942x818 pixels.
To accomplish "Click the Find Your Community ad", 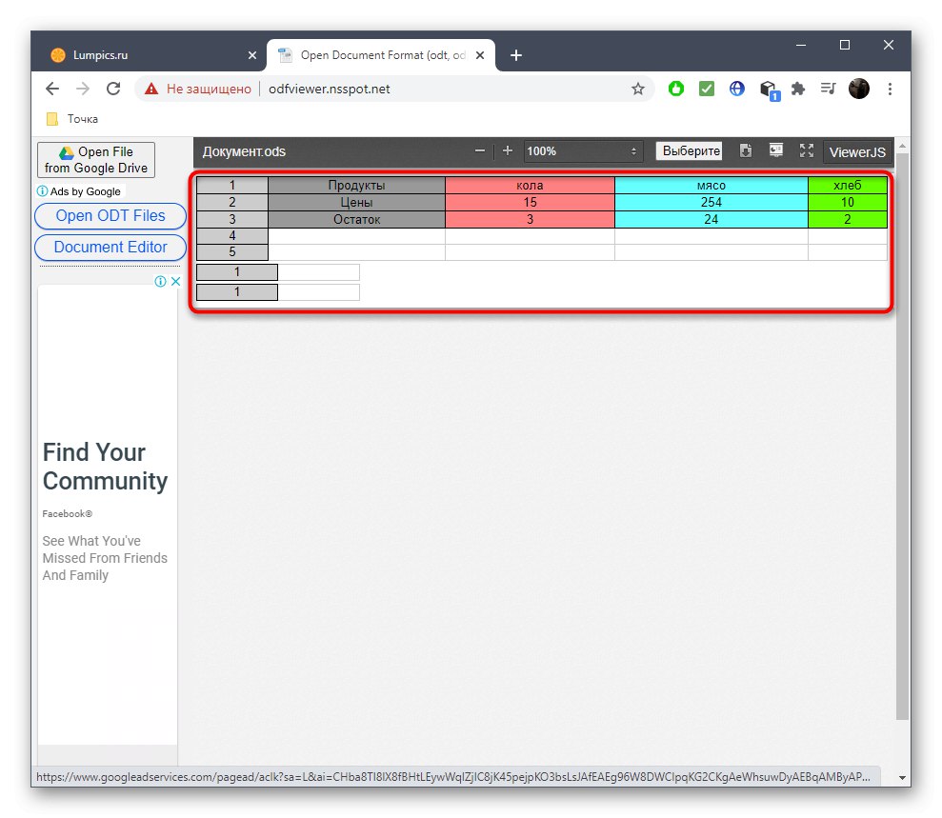I will click(105, 467).
